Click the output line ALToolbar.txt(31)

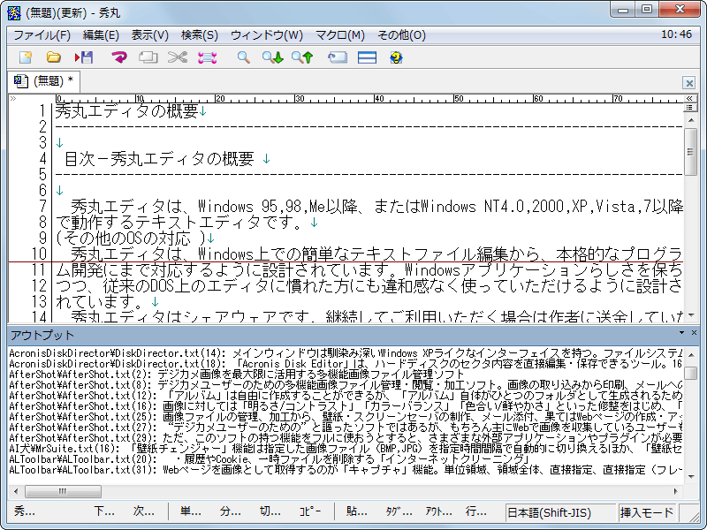pyautogui.click(x=346, y=470)
